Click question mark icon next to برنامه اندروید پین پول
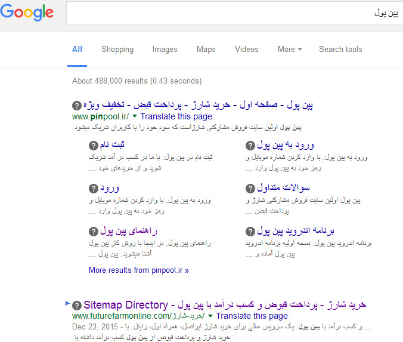403x342 pixels. [x=251, y=231]
